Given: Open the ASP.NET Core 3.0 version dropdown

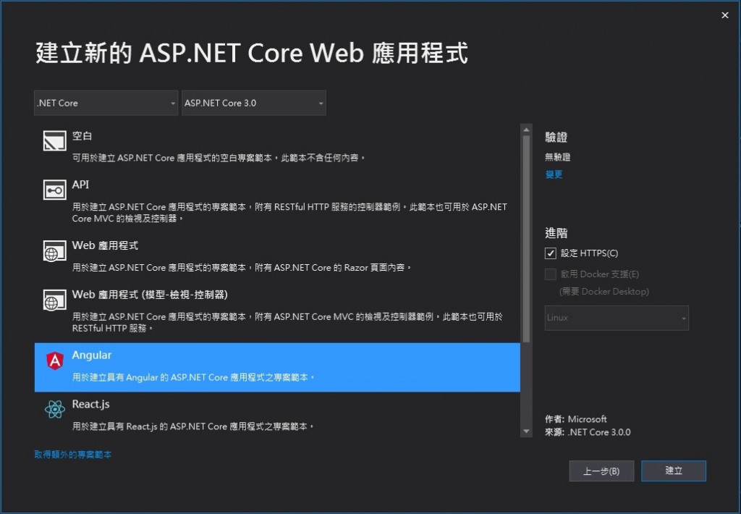Looking at the screenshot, I should click(x=254, y=103).
